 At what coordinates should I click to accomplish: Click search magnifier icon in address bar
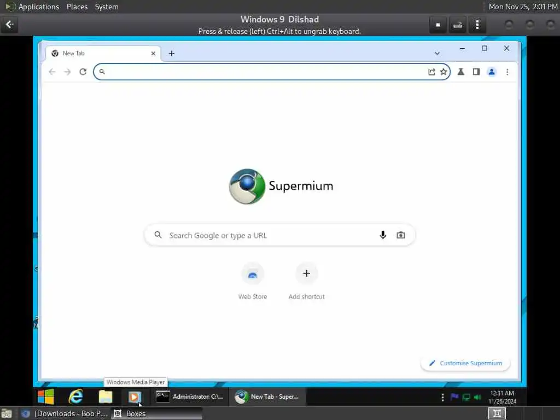pyautogui.click(x=102, y=72)
